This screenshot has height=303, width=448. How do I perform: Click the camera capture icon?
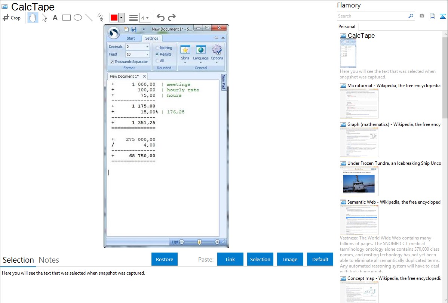[422, 16]
